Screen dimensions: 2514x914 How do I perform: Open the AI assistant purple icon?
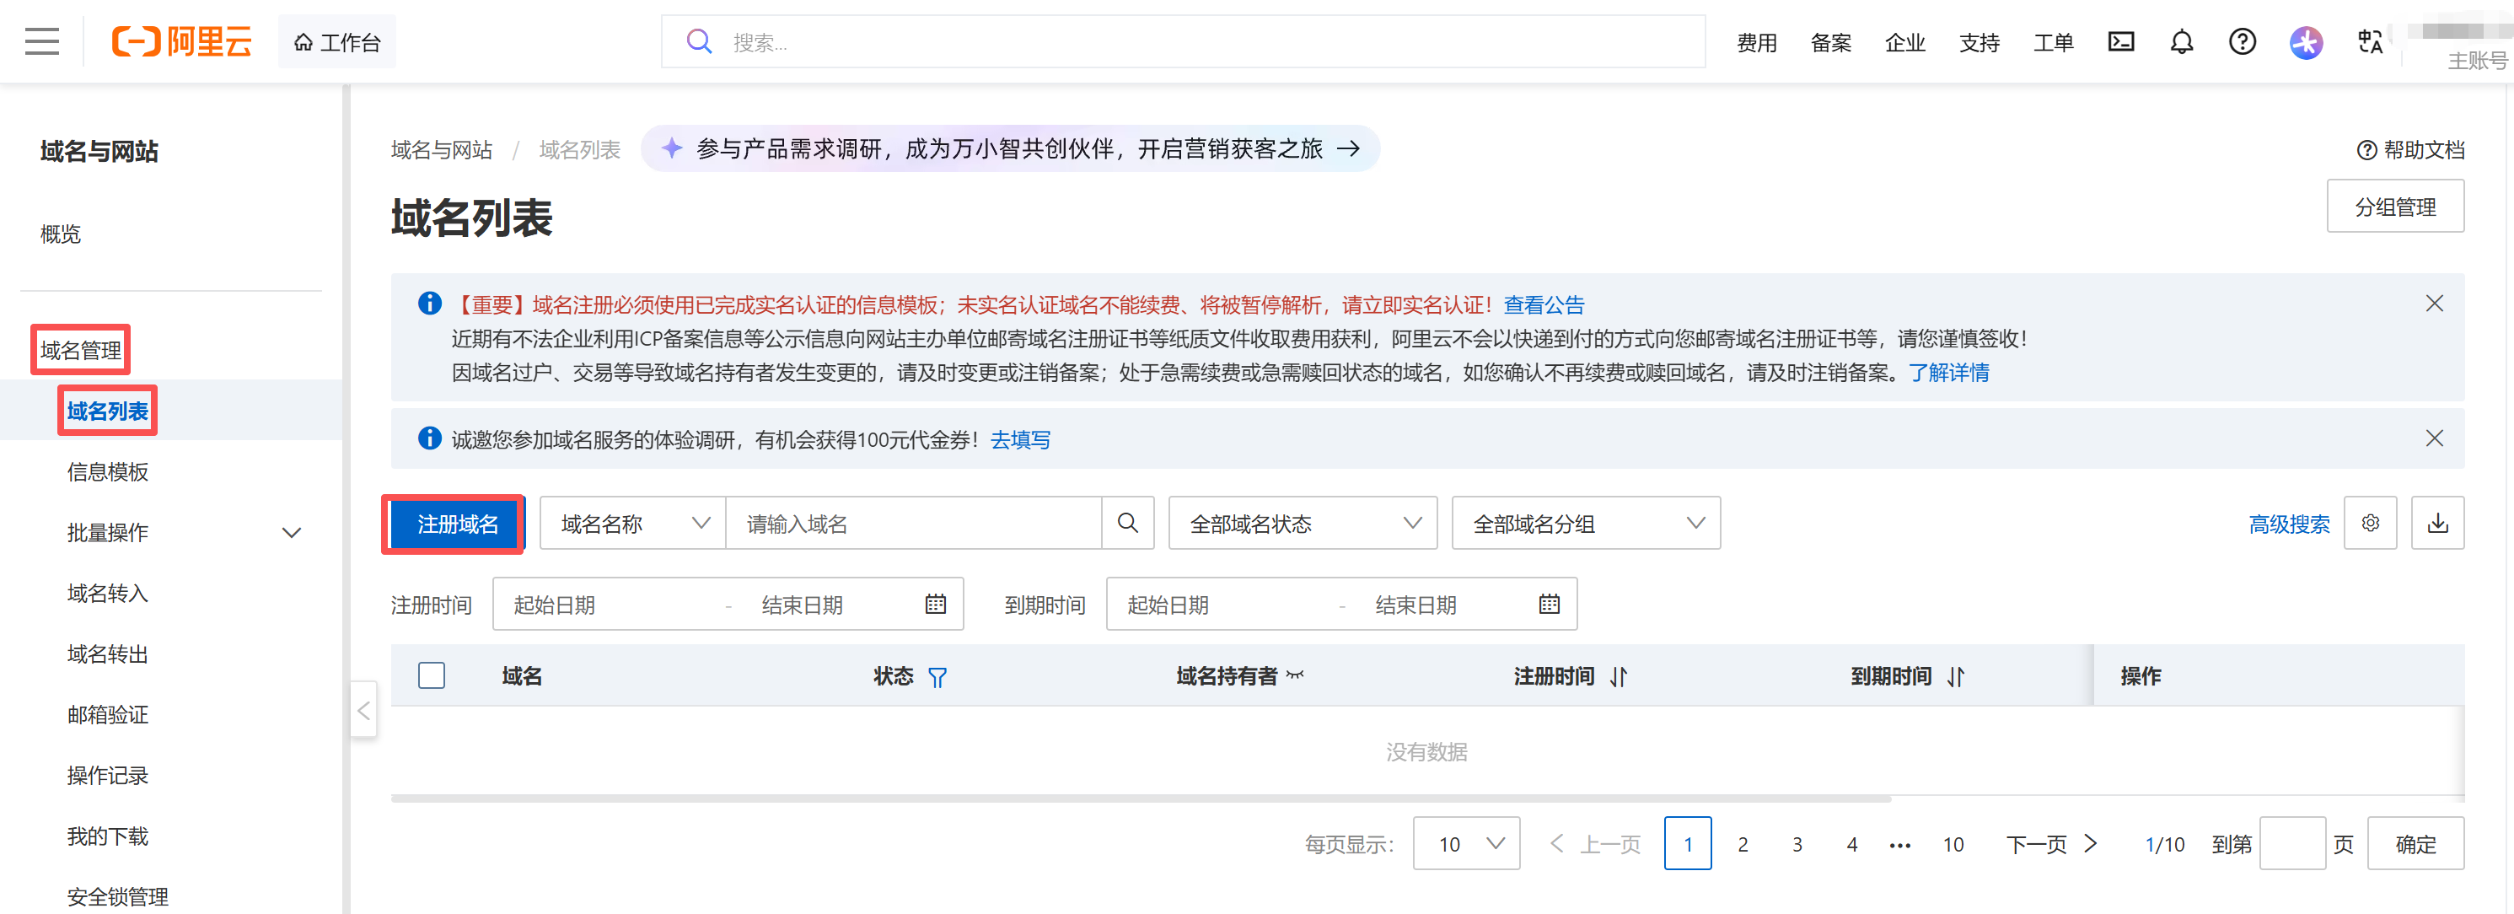(x=2305, y=42)
